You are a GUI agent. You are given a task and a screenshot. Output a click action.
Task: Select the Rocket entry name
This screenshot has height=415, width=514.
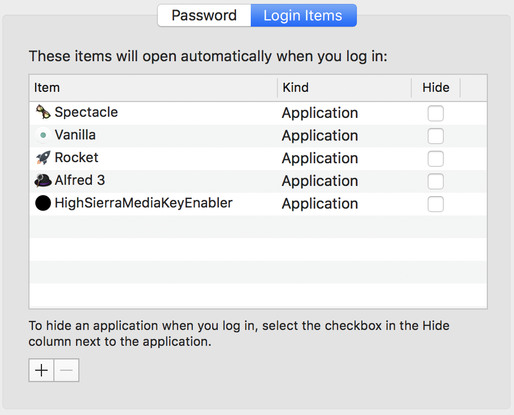[77, 158]
